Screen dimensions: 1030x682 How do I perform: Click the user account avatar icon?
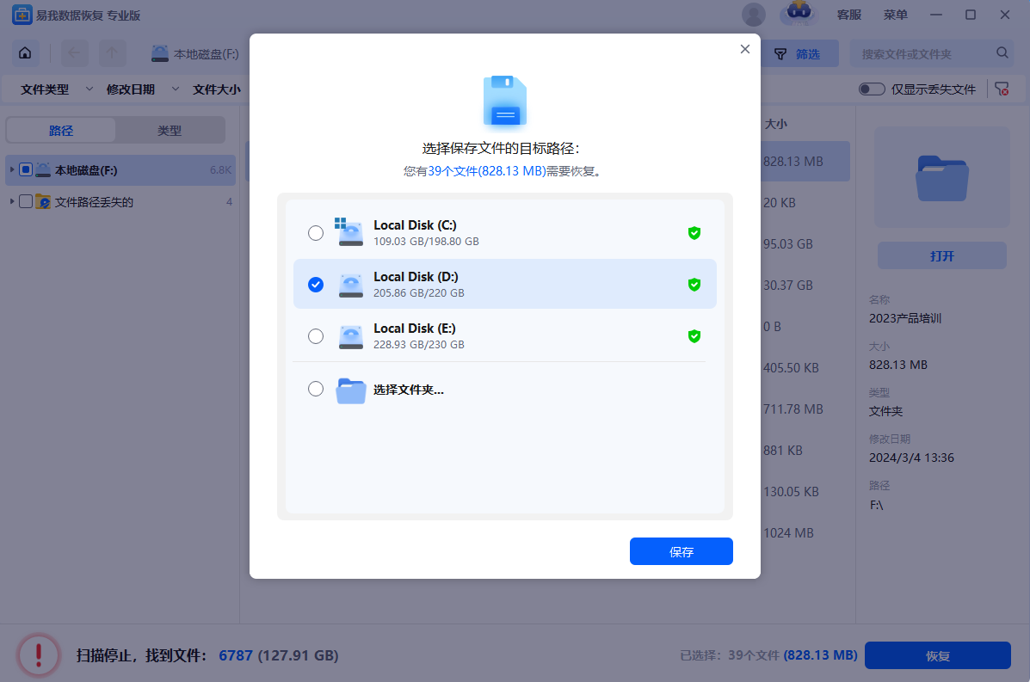(x=754, y=15)
